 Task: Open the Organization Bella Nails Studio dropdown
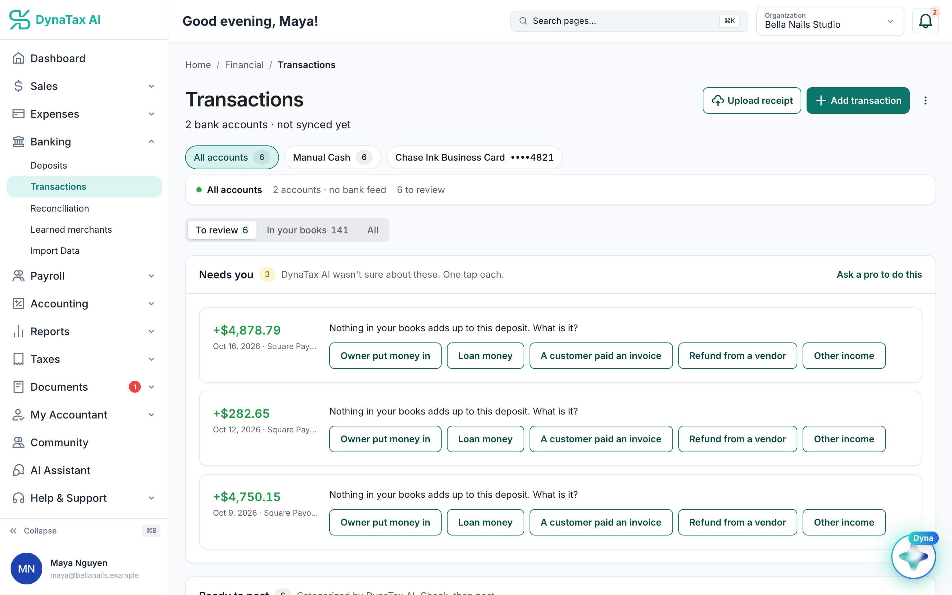click(830, 21)
